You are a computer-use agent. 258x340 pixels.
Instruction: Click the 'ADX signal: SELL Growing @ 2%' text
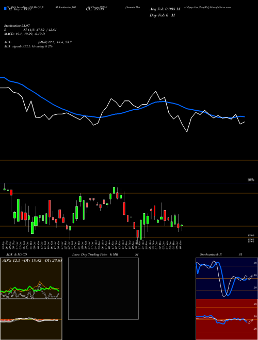(28, 46)
